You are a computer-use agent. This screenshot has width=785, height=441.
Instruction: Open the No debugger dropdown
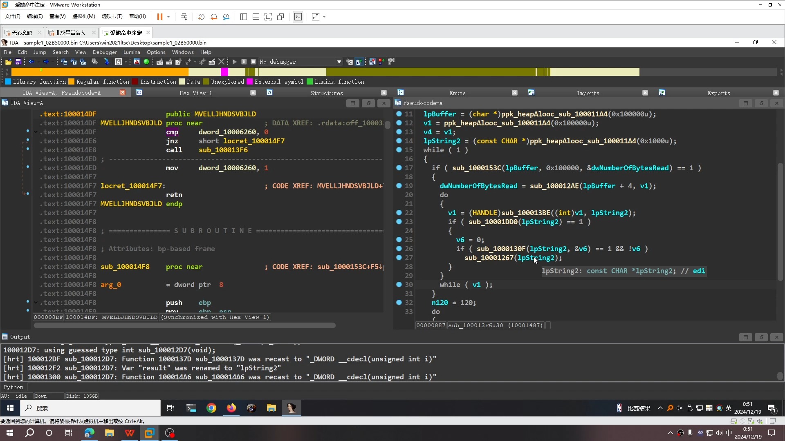click(x=339, y=62)
